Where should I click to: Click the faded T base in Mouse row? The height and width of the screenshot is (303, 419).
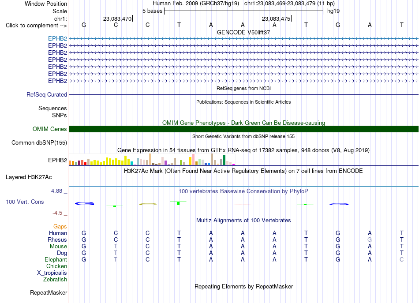pyautogui.click(x=116, y=247)
